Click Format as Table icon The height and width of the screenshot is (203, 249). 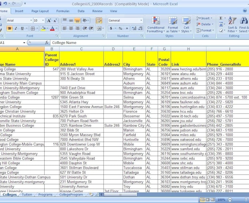click(x=173, y=25)
